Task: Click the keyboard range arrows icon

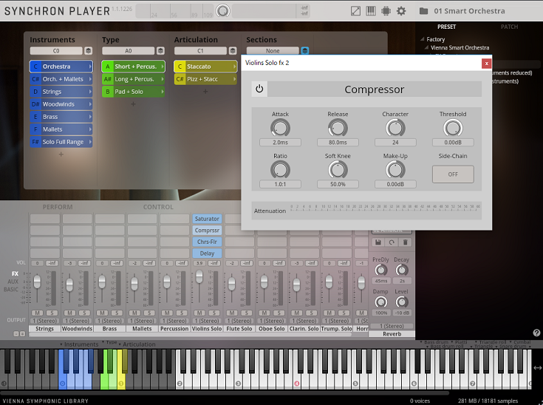Action: pos(538,368)
